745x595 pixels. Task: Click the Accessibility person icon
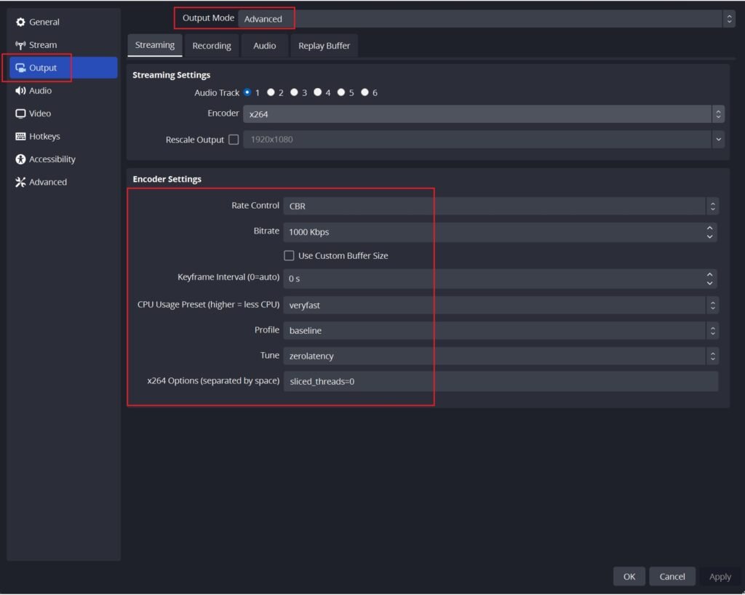(x=20, y=159)
